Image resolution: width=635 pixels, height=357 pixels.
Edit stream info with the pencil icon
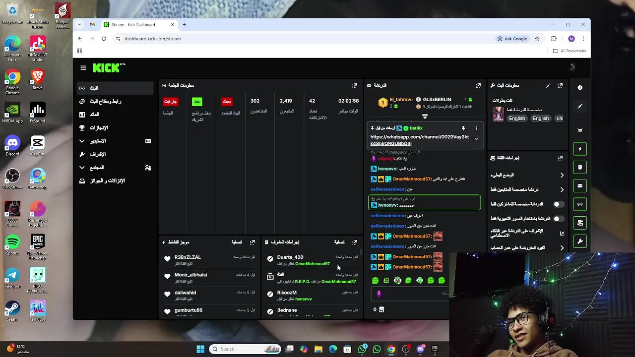tap(548, 86)
